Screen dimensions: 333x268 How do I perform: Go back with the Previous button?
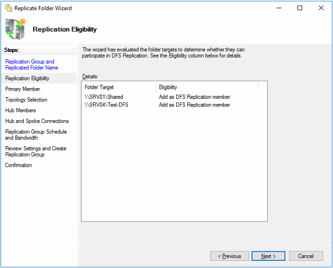(x=229, y=256)
